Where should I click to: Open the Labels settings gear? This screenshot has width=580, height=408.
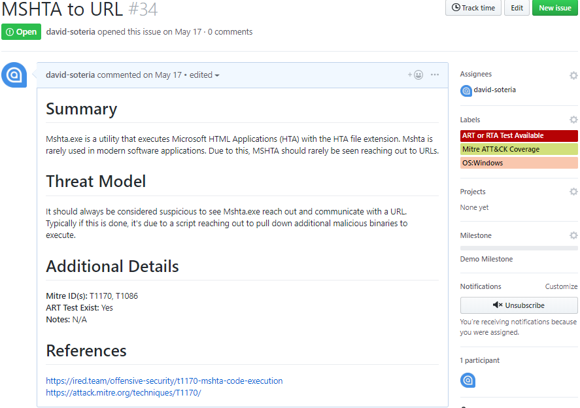[573, 120]
